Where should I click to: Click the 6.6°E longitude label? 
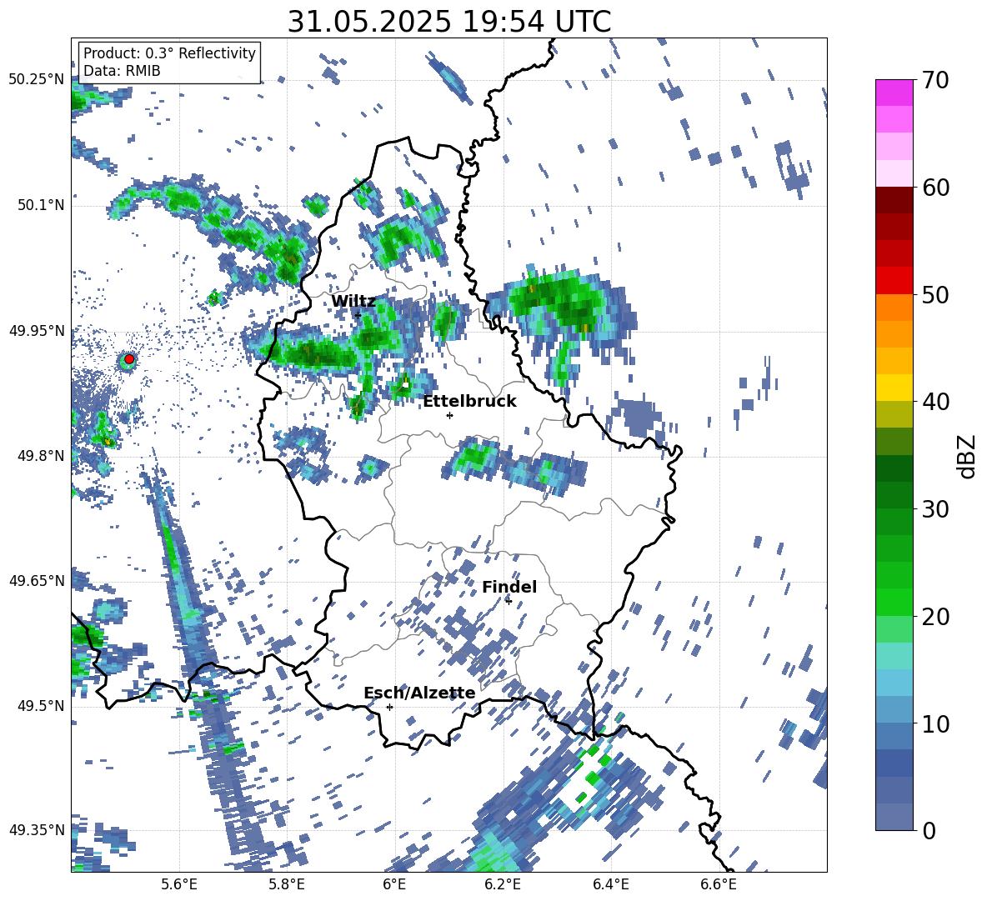[719, 884]
